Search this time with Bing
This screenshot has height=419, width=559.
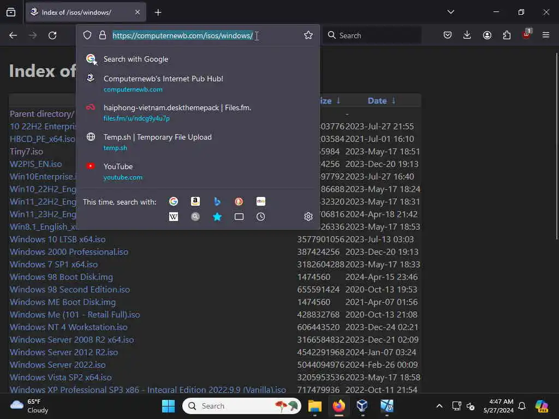click(217, 201)
